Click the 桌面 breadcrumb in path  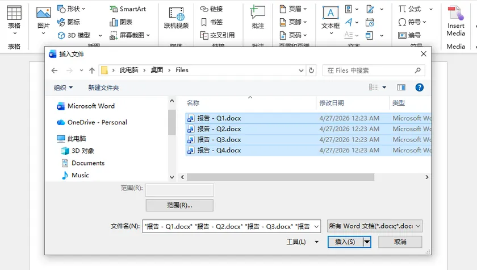pyautogui.click(x=157, y=70)
